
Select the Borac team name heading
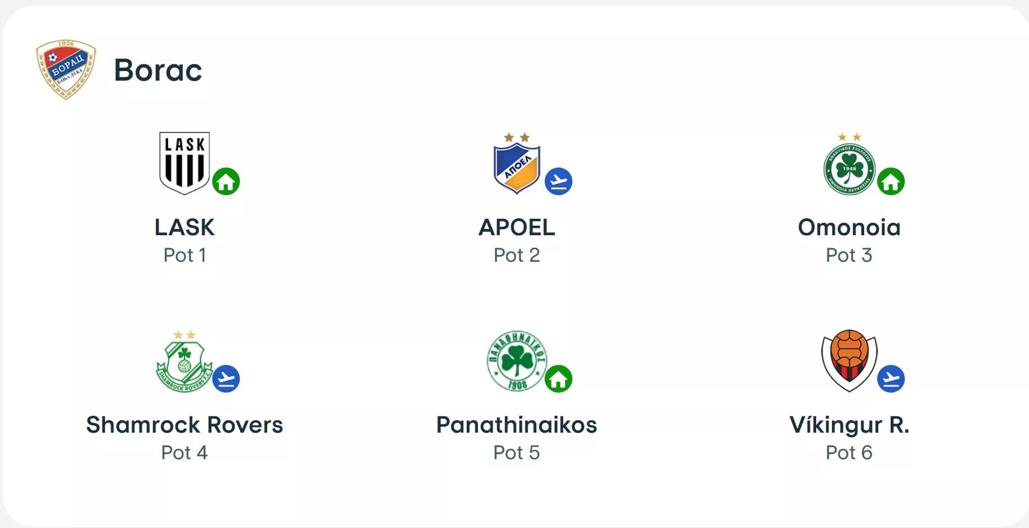click(158, 70)
